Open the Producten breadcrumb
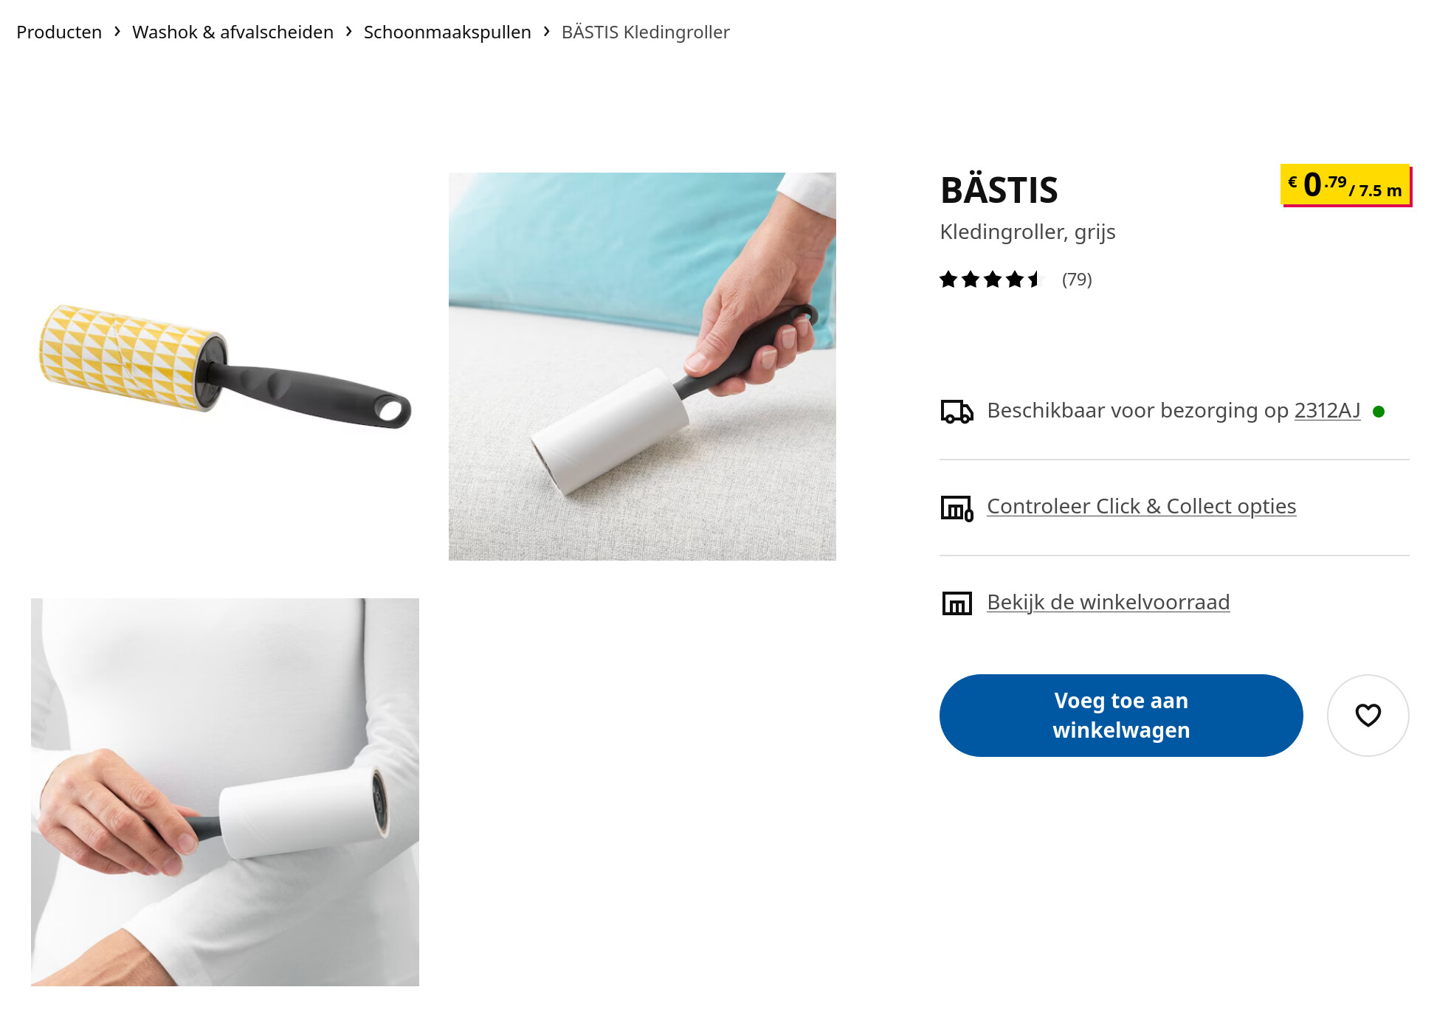 pos(59,32)
